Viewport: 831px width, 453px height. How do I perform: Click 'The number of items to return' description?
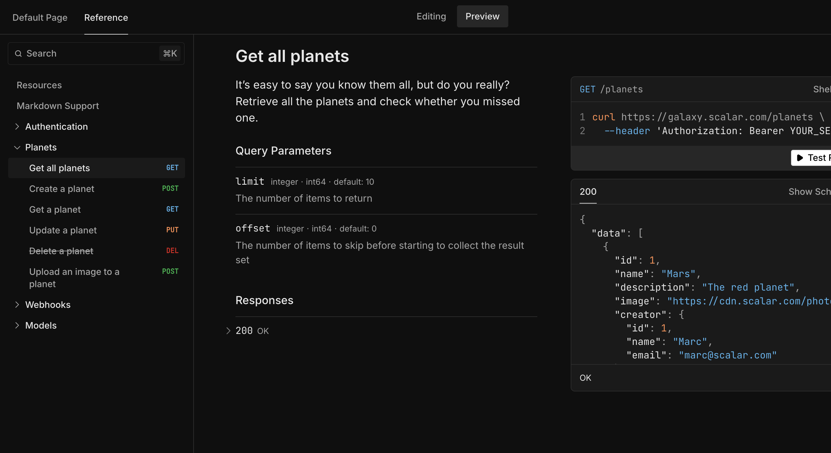pyautogui.click(x=304, y=198)
